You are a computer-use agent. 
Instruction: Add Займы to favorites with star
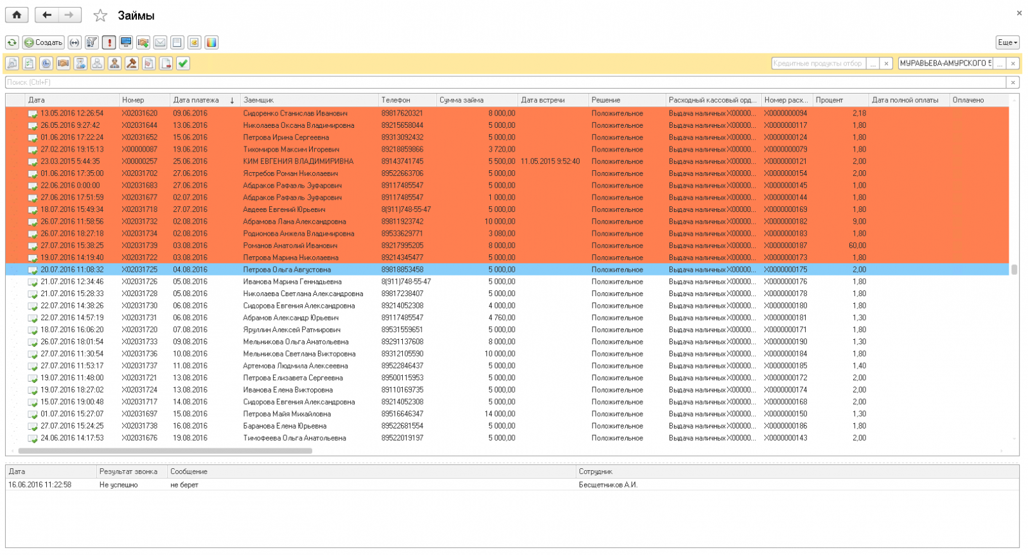[100, 15]
